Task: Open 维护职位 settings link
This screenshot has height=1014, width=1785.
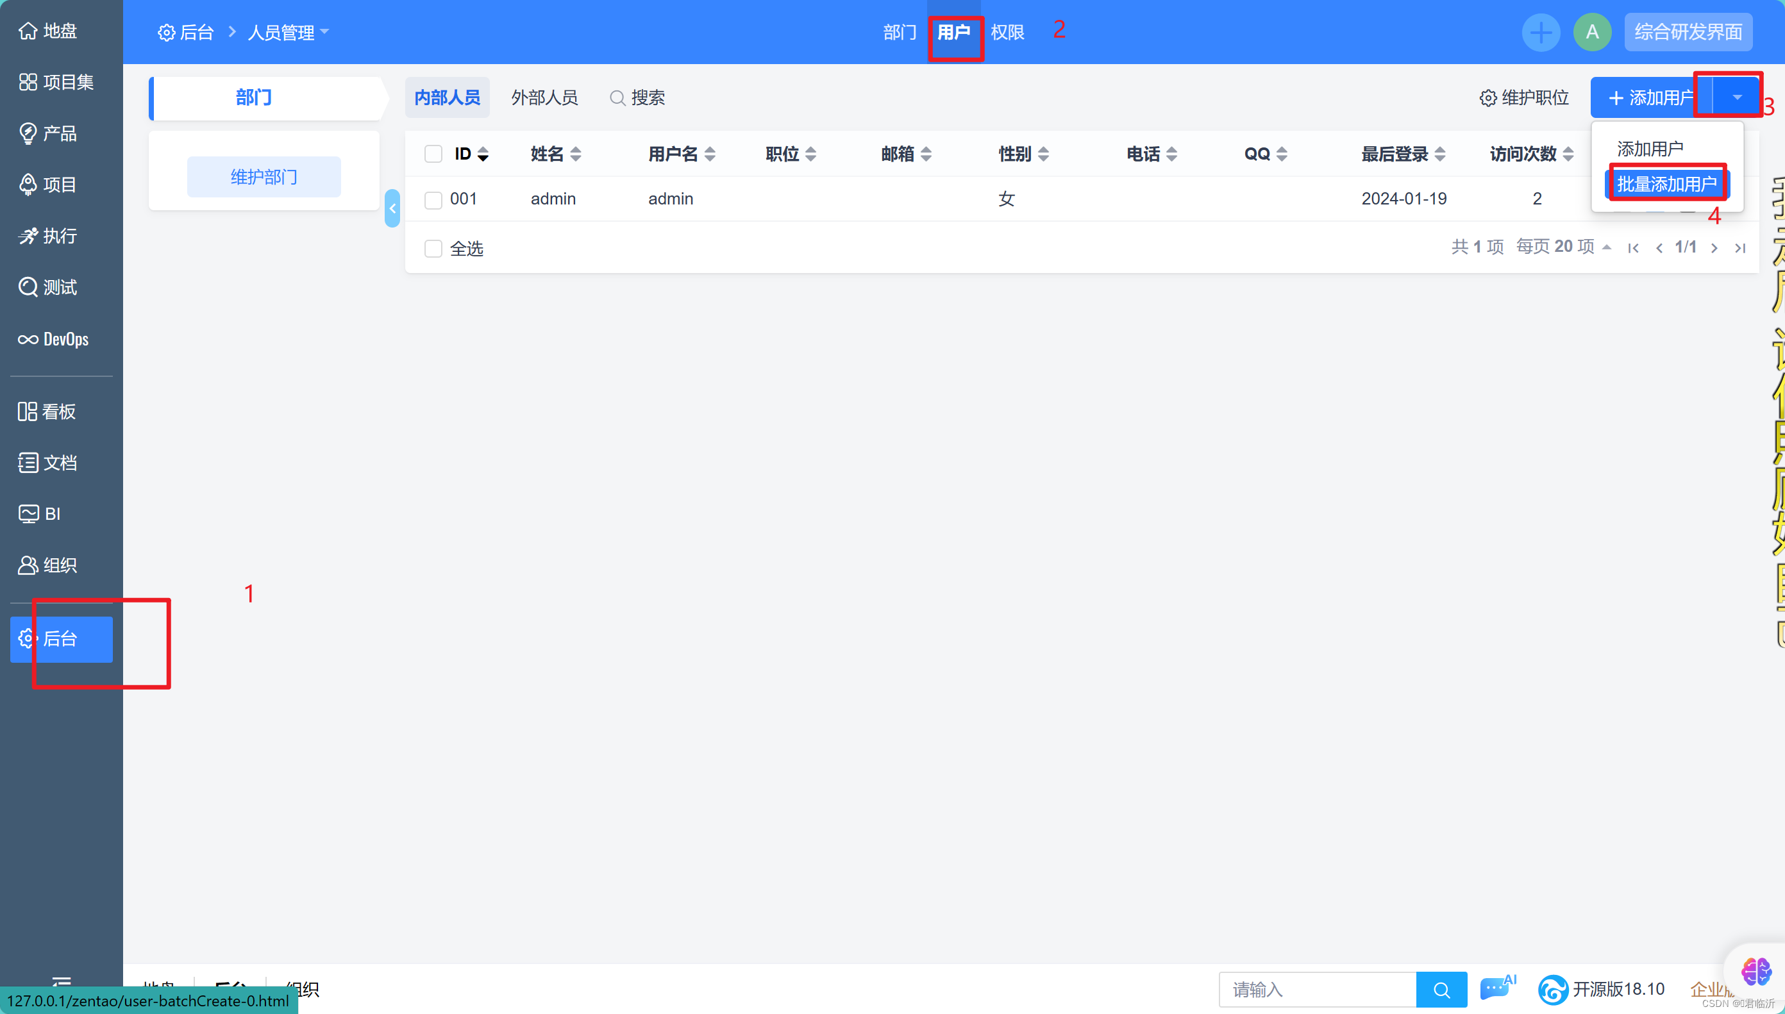Action: (x=1525, y=98)
